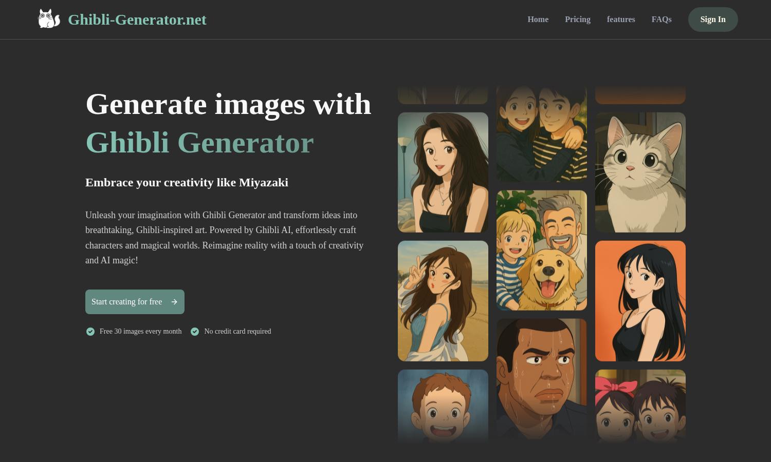The image size is (771, 462).
Task: Click checkmark icon beside No credit card
Action: [x=195, y=332]
